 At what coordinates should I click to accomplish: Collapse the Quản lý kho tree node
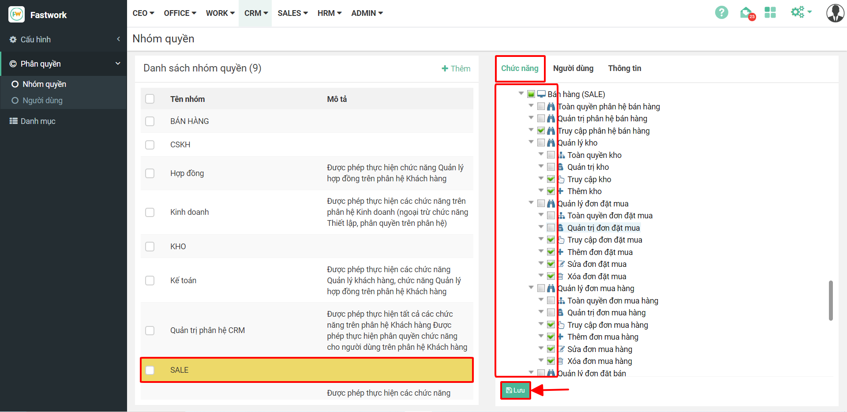(531, 142)
